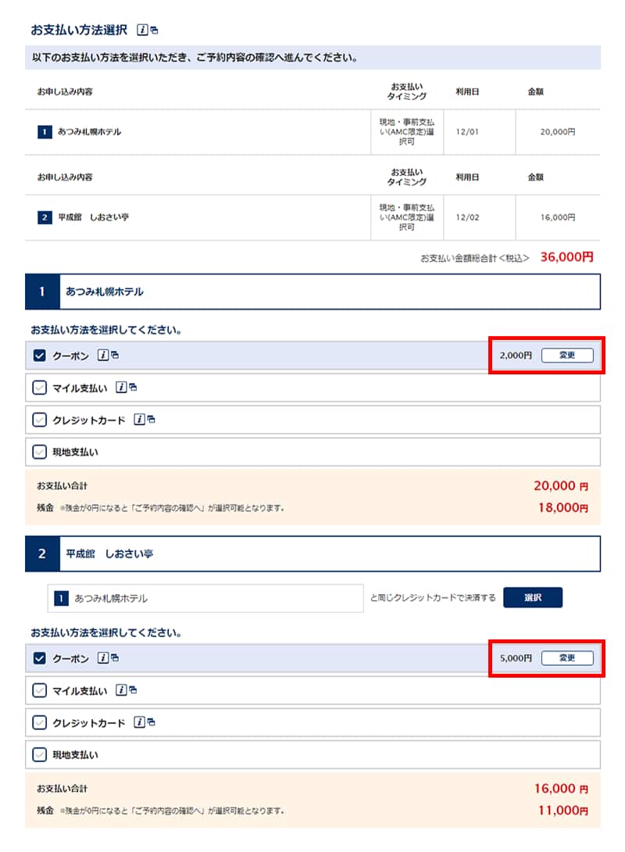Check 現地支払い for 平成館 しおさい亭
The image size is (625, 852).
click(x=40, y=755)
